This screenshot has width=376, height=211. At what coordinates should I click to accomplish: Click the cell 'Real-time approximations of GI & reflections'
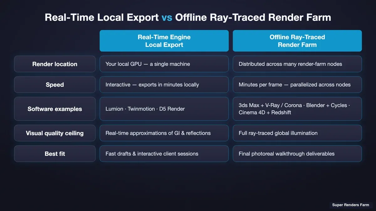[164, 133]
